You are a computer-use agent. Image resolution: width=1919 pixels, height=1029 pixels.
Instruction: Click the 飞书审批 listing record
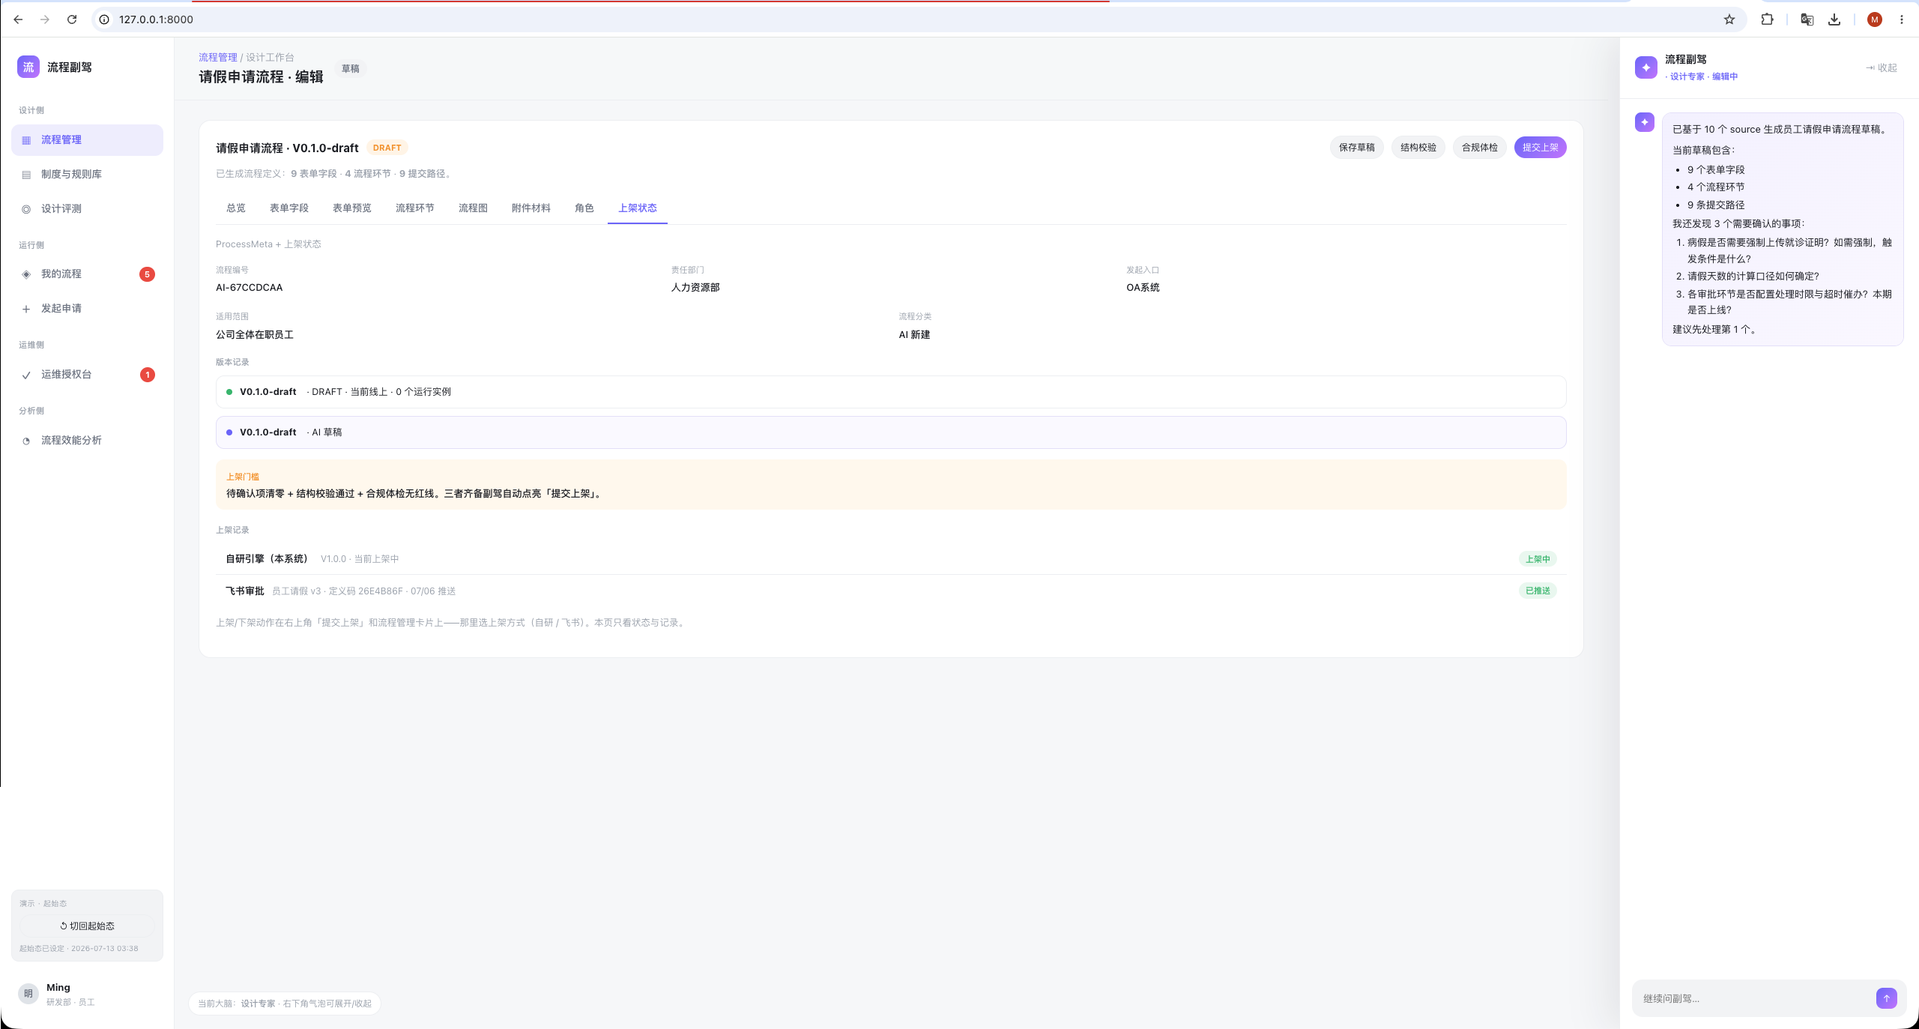[891, 591]
